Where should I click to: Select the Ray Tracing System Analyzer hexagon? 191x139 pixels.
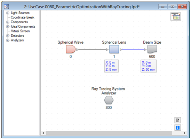point(109,100)
